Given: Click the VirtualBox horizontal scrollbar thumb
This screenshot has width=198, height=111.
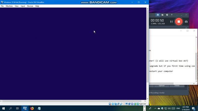Looking at the screenshot, I should [72, 101].
